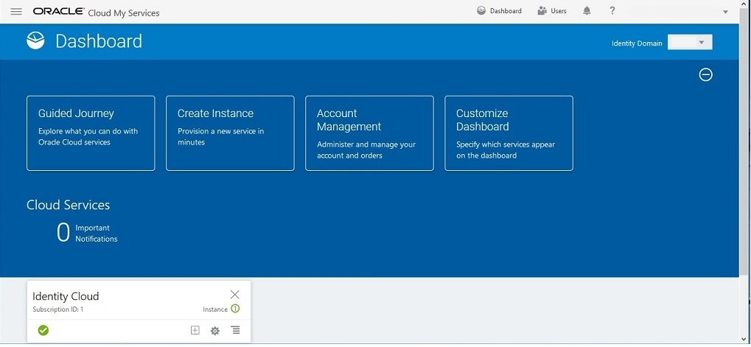Click the Dashboard gauge logo in header
Image resolution: width=751 pixels, height=347 pixels.
pyautogui.click(x=35, y=41)
